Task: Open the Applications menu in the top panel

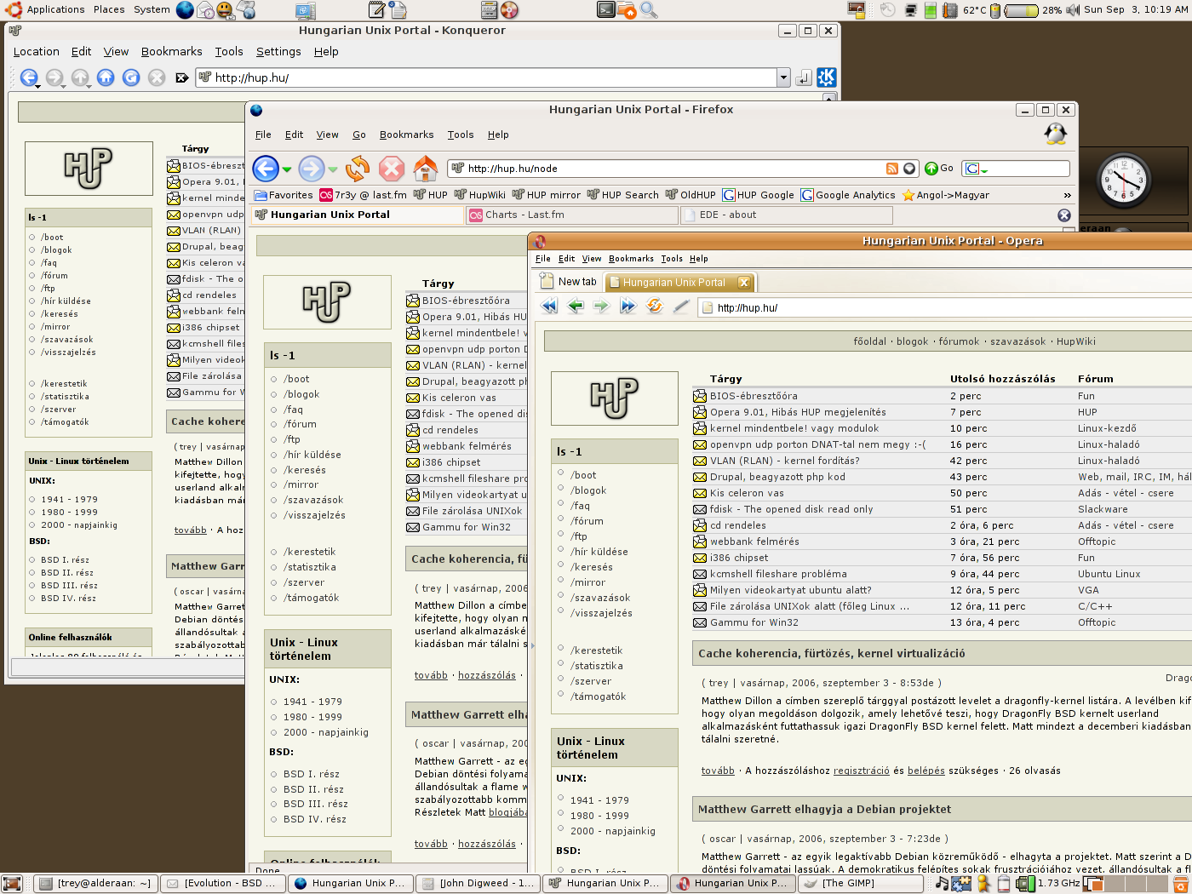Action: (55, 9)
